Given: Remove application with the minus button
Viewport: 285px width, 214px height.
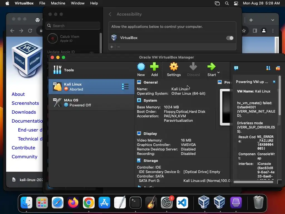Looking at the screenshot, I should tap(119, 47).
